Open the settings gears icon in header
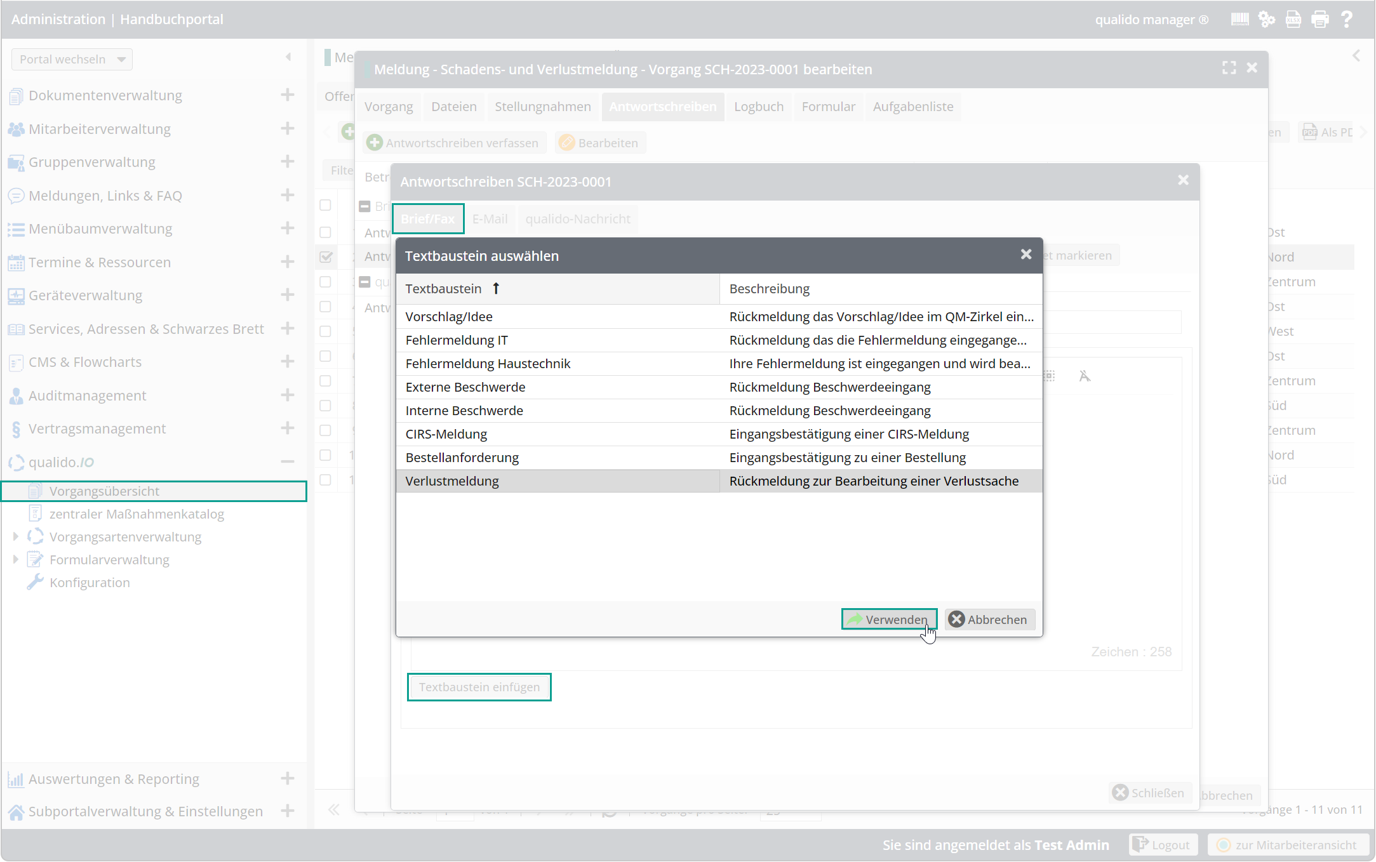This screenshot has width=1376, height=862. (1266, 19)
